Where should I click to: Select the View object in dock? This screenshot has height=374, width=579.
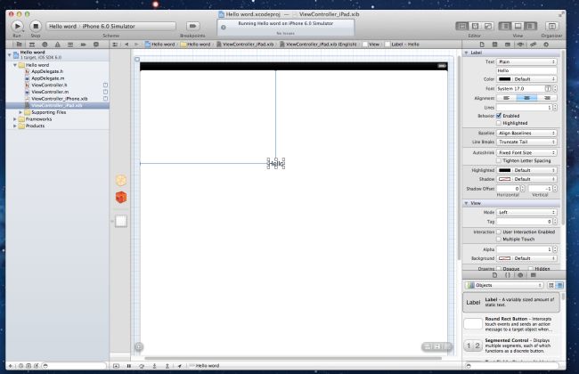click(121, 221)
